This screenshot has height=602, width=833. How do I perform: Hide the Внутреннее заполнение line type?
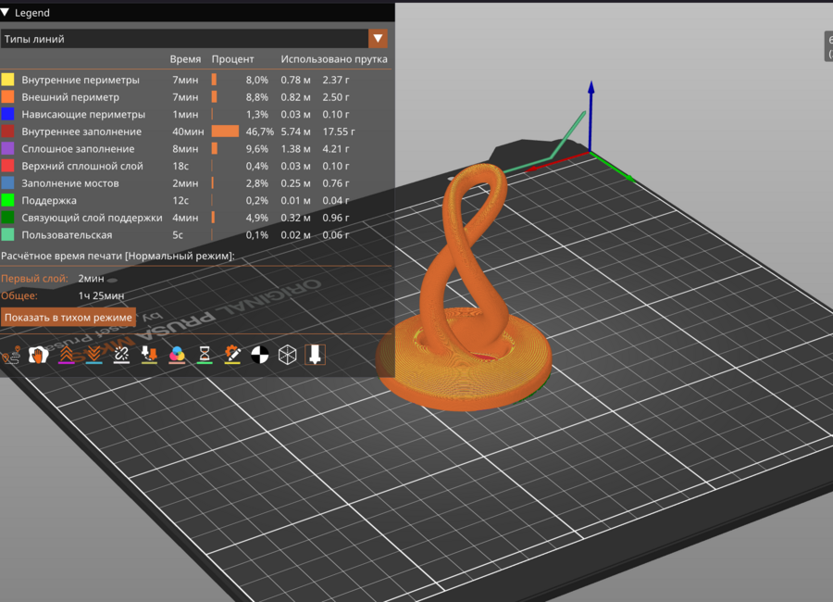click(81, 132)
